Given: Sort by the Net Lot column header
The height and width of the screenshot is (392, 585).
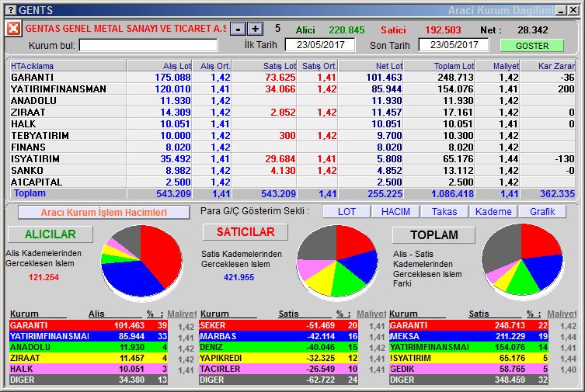Looking at the screenshot, I should (371, 66).
